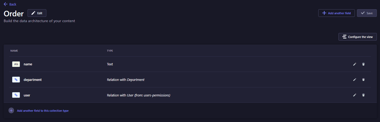Click the pencil edit icon for name field
The width and height of the screenshot is (380, 122).
[355, 64]
